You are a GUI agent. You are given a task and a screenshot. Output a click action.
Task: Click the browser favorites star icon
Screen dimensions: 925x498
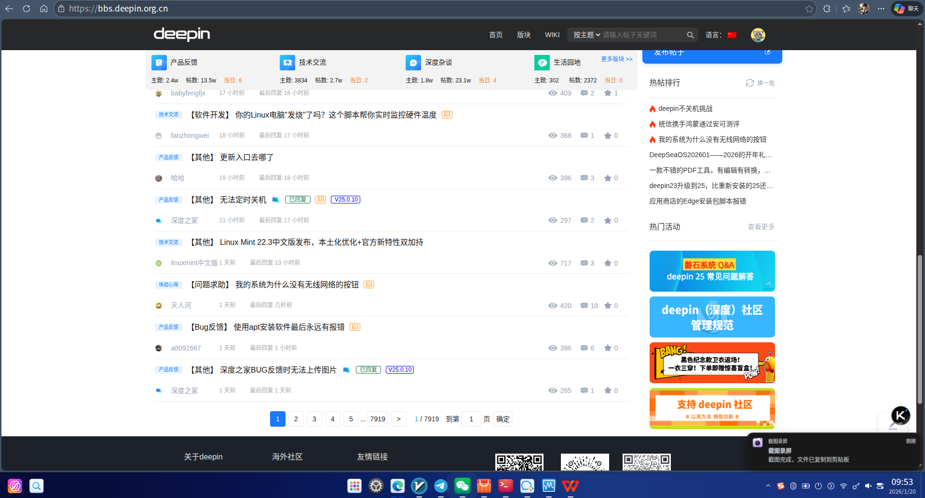pyautogui.click(x=809, y=9)
